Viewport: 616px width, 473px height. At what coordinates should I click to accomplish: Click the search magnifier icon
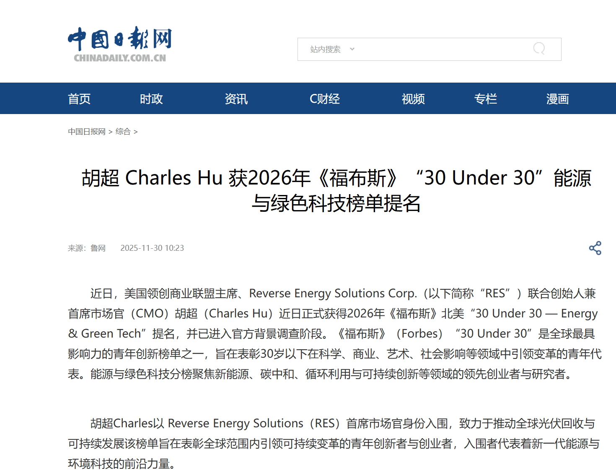click(540, 49)
